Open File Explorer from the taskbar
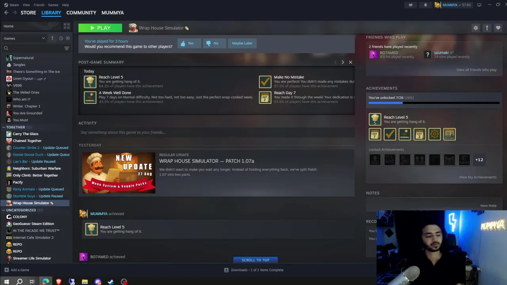Image resolution: width=507 pixels, height=285 pixels. tap(85, 282)
